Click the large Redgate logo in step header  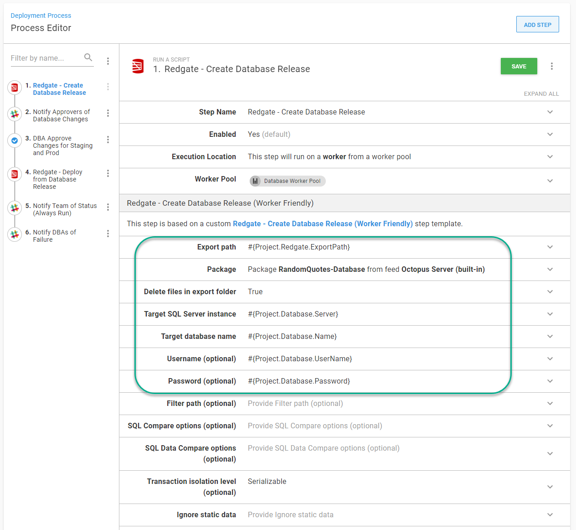[x=138, y=66]
